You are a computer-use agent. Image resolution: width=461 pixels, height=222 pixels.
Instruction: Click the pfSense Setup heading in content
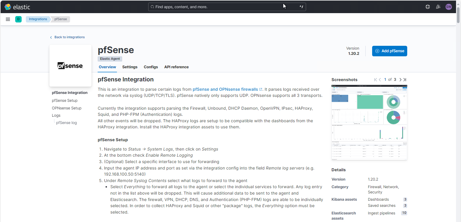click(113, 140)
